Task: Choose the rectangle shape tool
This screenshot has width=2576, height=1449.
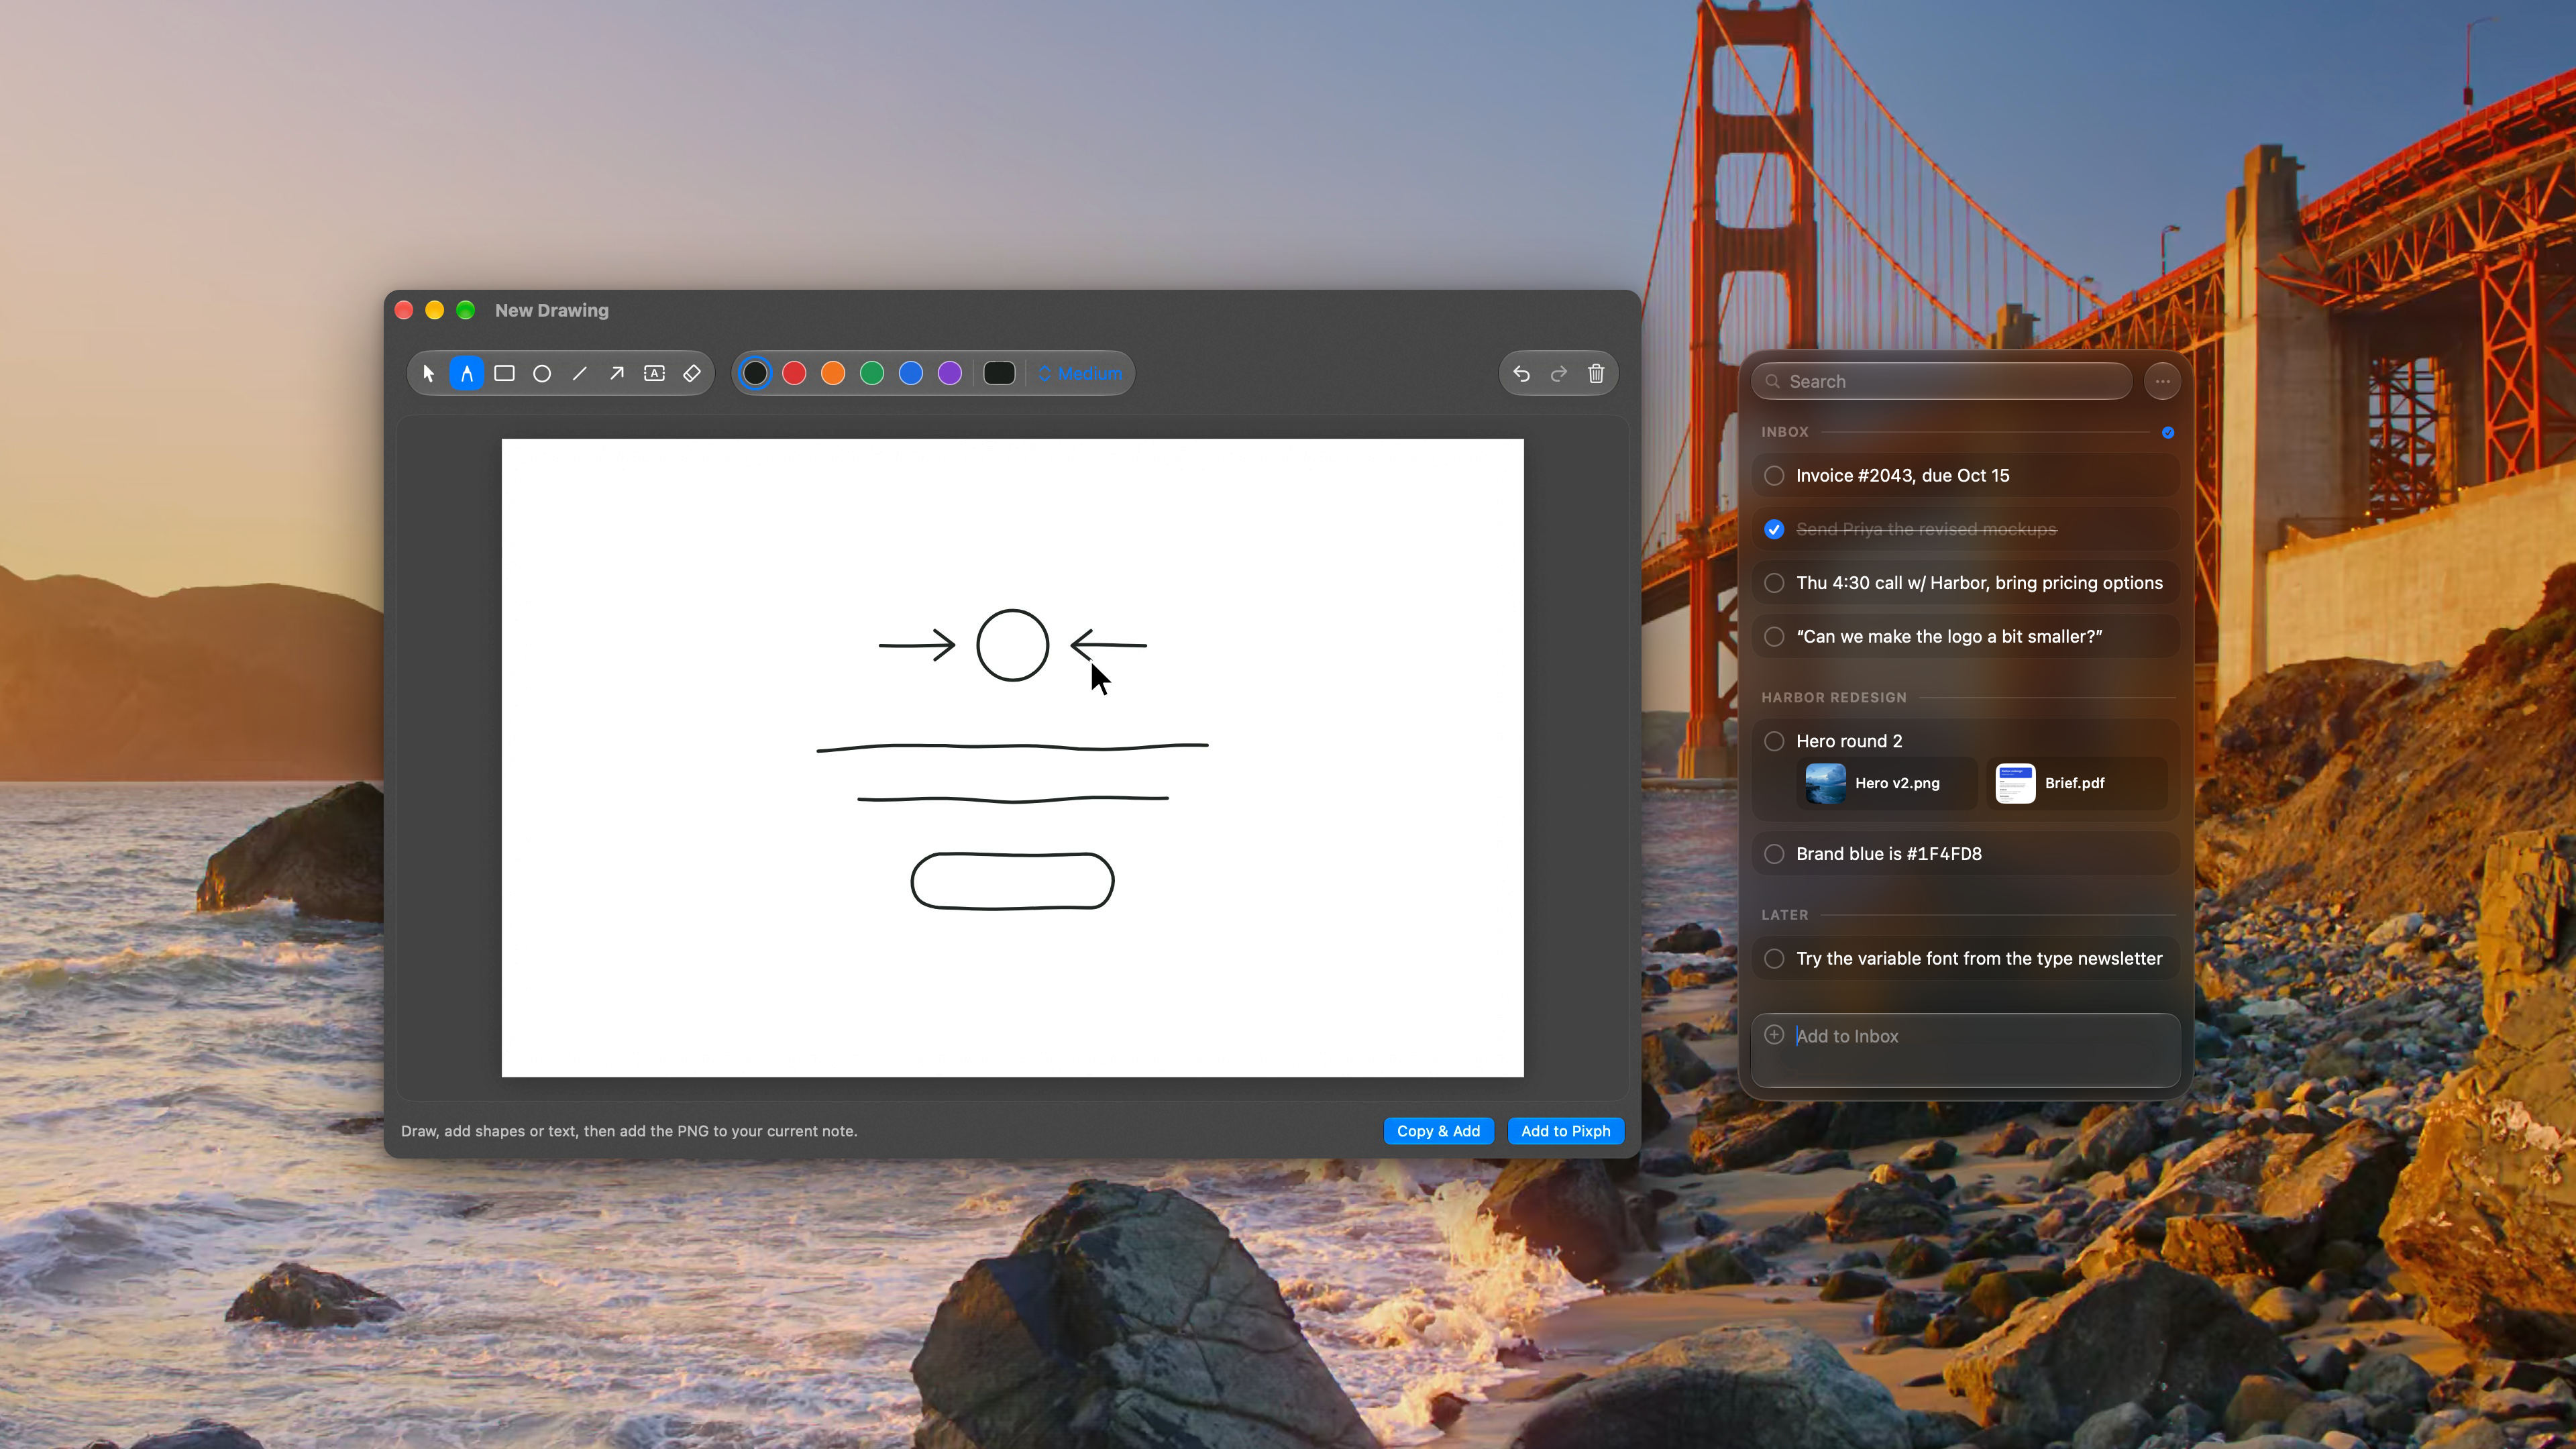Action: pos(504,373)
